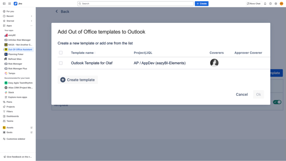Open the help question mark icon
Viewport: 286px width, 161px height.
click(270, 4)
